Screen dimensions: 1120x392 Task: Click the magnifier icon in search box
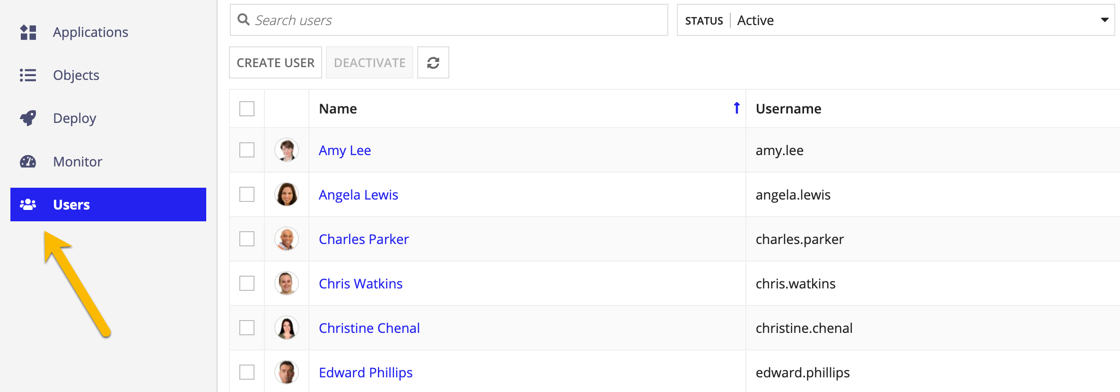click(x=244, y=20)
